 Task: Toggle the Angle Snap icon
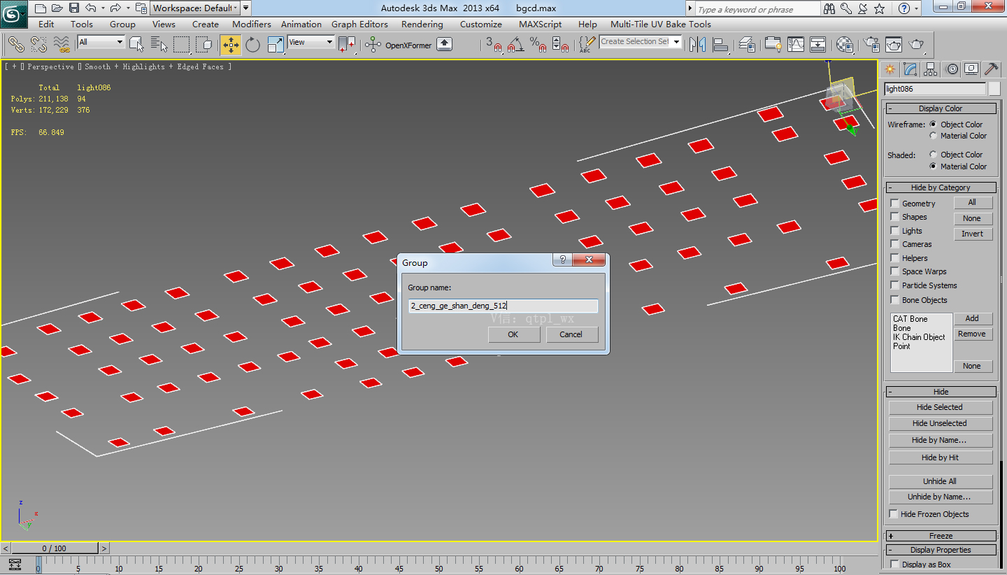516,45
